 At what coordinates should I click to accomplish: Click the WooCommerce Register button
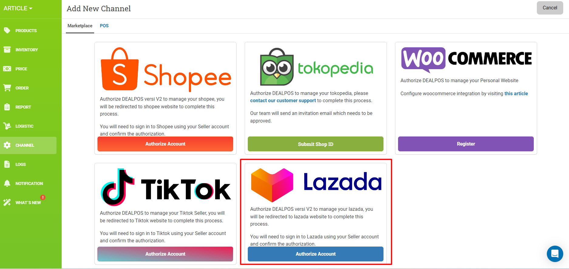pyautogui.click(x=466, y=144)
